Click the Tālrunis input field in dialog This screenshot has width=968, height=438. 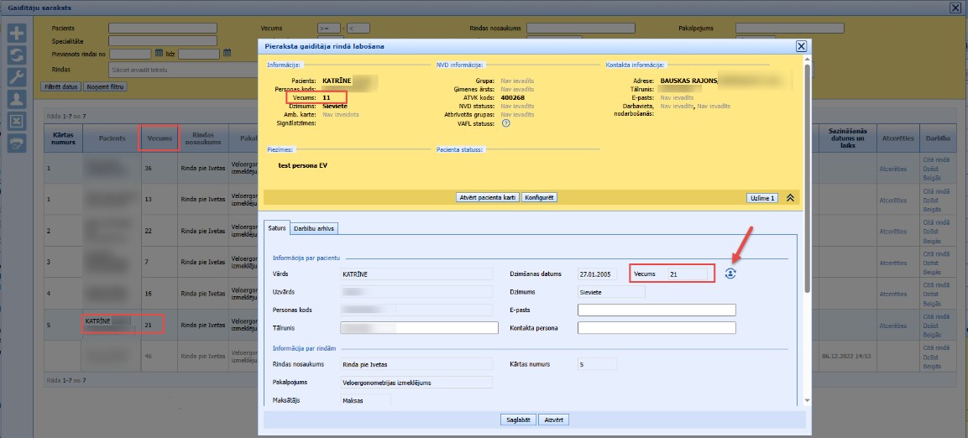coord(419,327)
